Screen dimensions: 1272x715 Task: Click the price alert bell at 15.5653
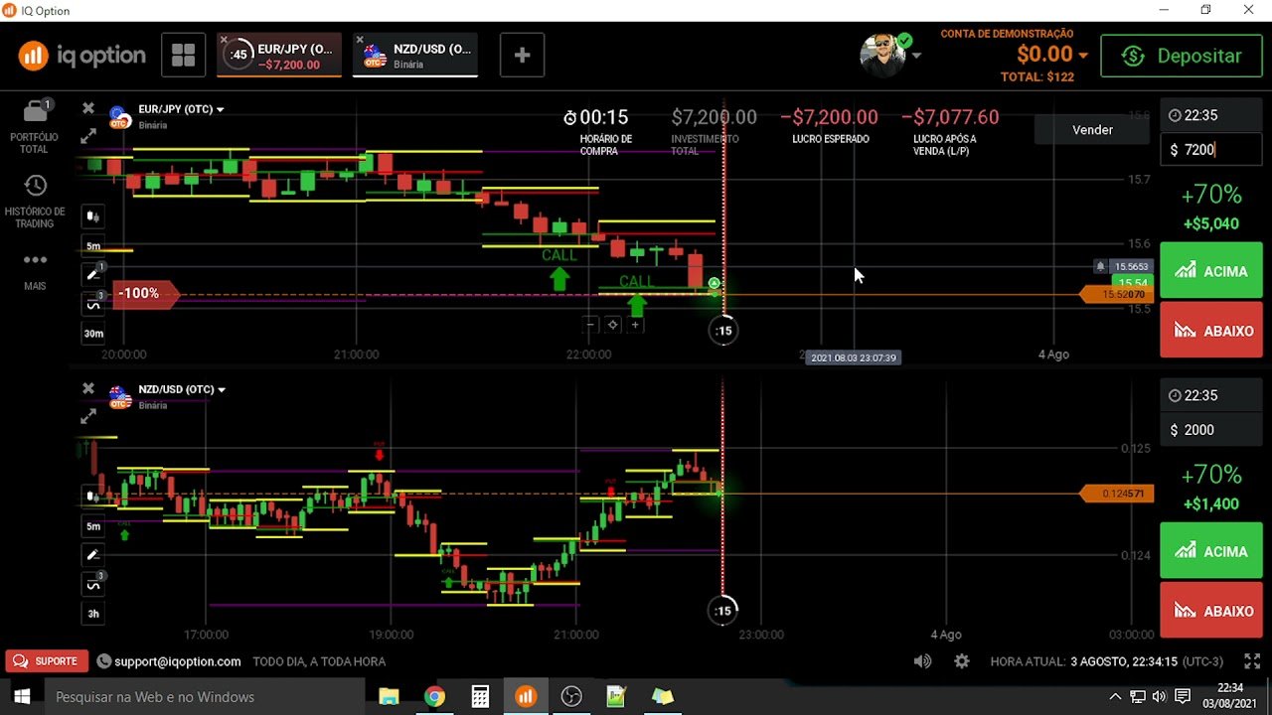(1100, 266)
